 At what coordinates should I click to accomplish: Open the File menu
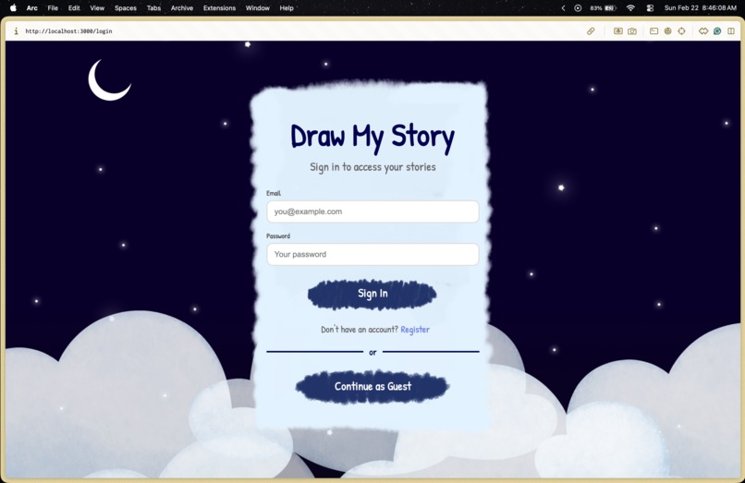point(53,7)
